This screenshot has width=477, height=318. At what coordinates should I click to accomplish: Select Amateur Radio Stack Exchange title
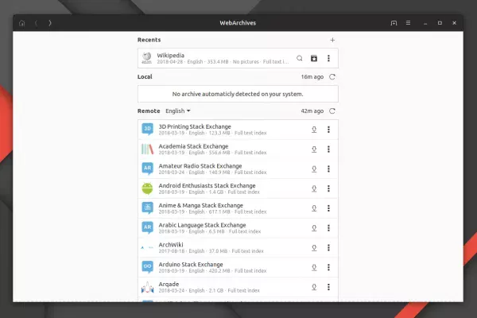click(200, 166)
